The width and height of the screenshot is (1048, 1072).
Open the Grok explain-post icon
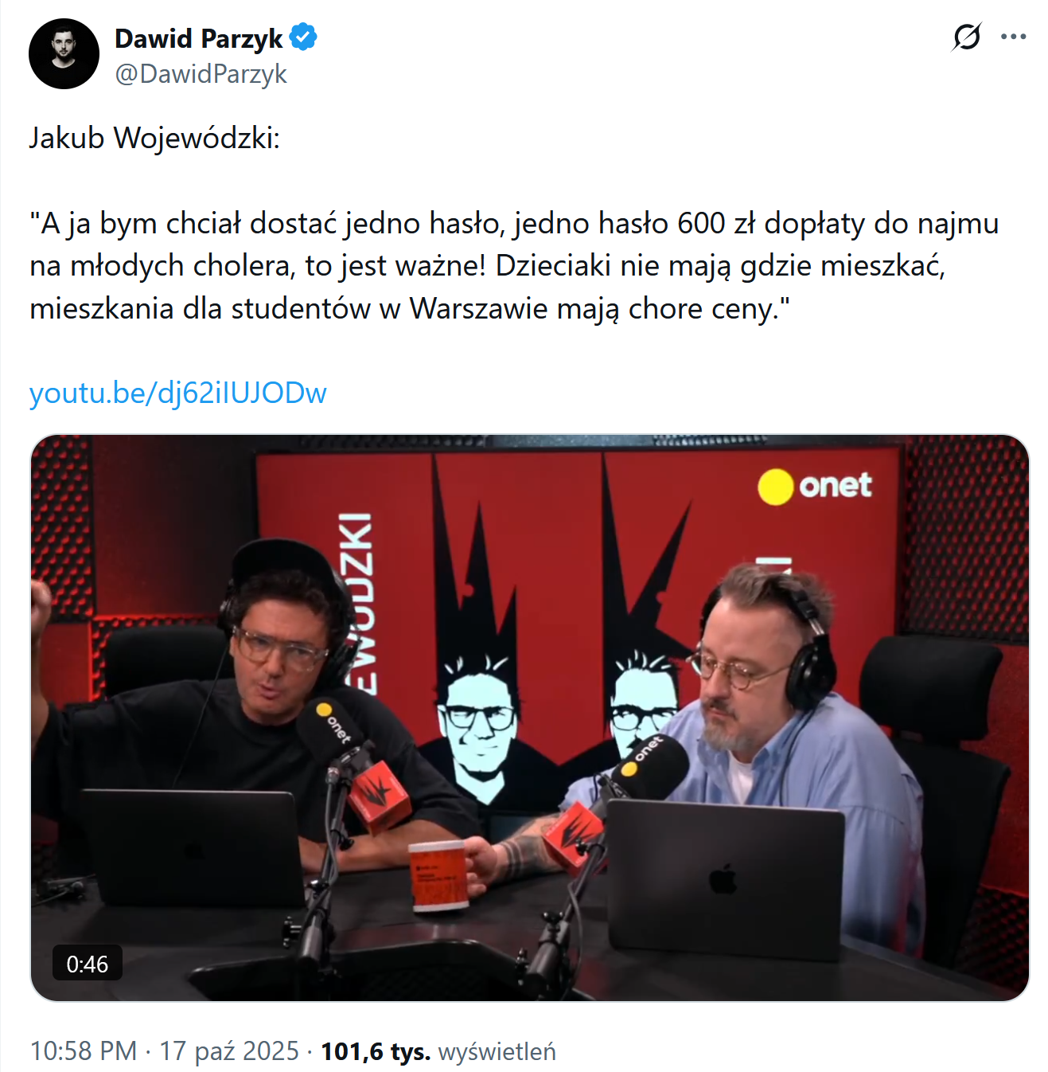point(967,37)
